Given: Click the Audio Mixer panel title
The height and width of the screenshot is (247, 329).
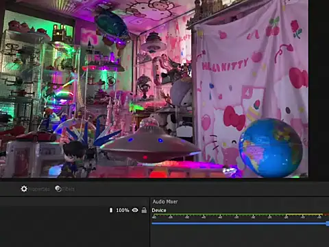Looking at the screenshot, I should coord(165,202).
